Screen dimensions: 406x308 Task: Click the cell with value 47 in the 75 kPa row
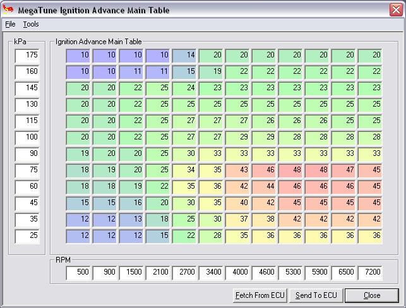pos(343,170)
